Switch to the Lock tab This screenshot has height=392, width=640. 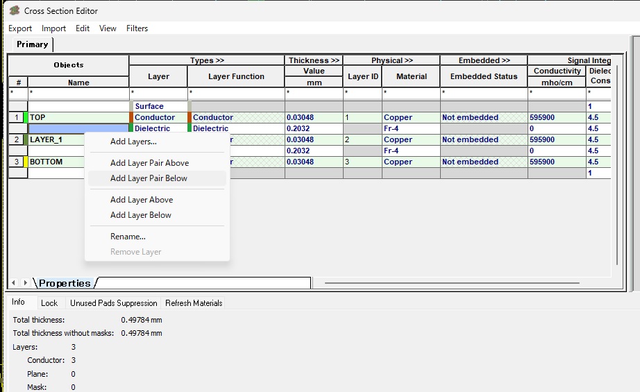pyautogui.click(x=49, y=303)
